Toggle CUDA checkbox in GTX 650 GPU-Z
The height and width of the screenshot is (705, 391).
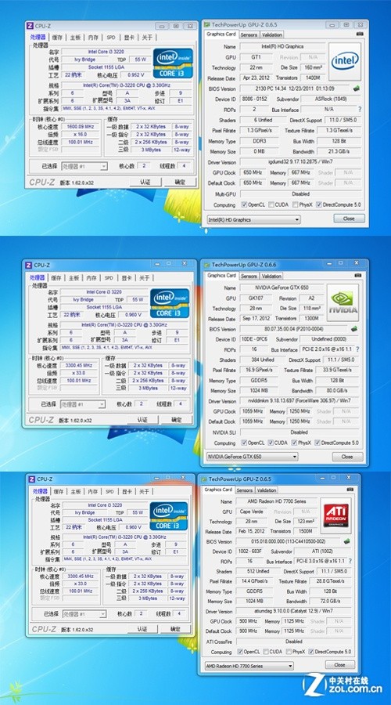(271, 443)
